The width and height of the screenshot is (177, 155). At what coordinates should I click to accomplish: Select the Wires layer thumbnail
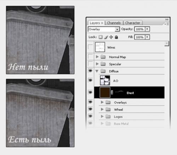click(x=100, y=47)
